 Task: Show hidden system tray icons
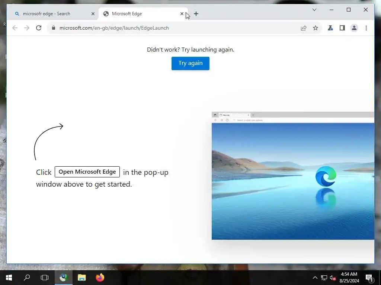pos(315,278)
